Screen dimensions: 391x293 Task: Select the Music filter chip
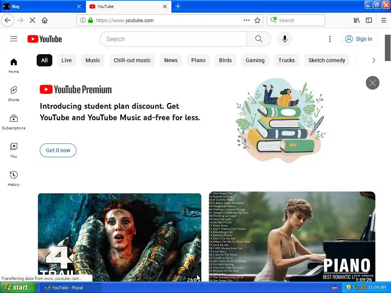pyautogui.click(x=93, y=60)
